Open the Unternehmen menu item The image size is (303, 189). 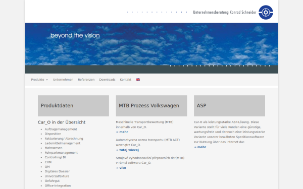63,80
